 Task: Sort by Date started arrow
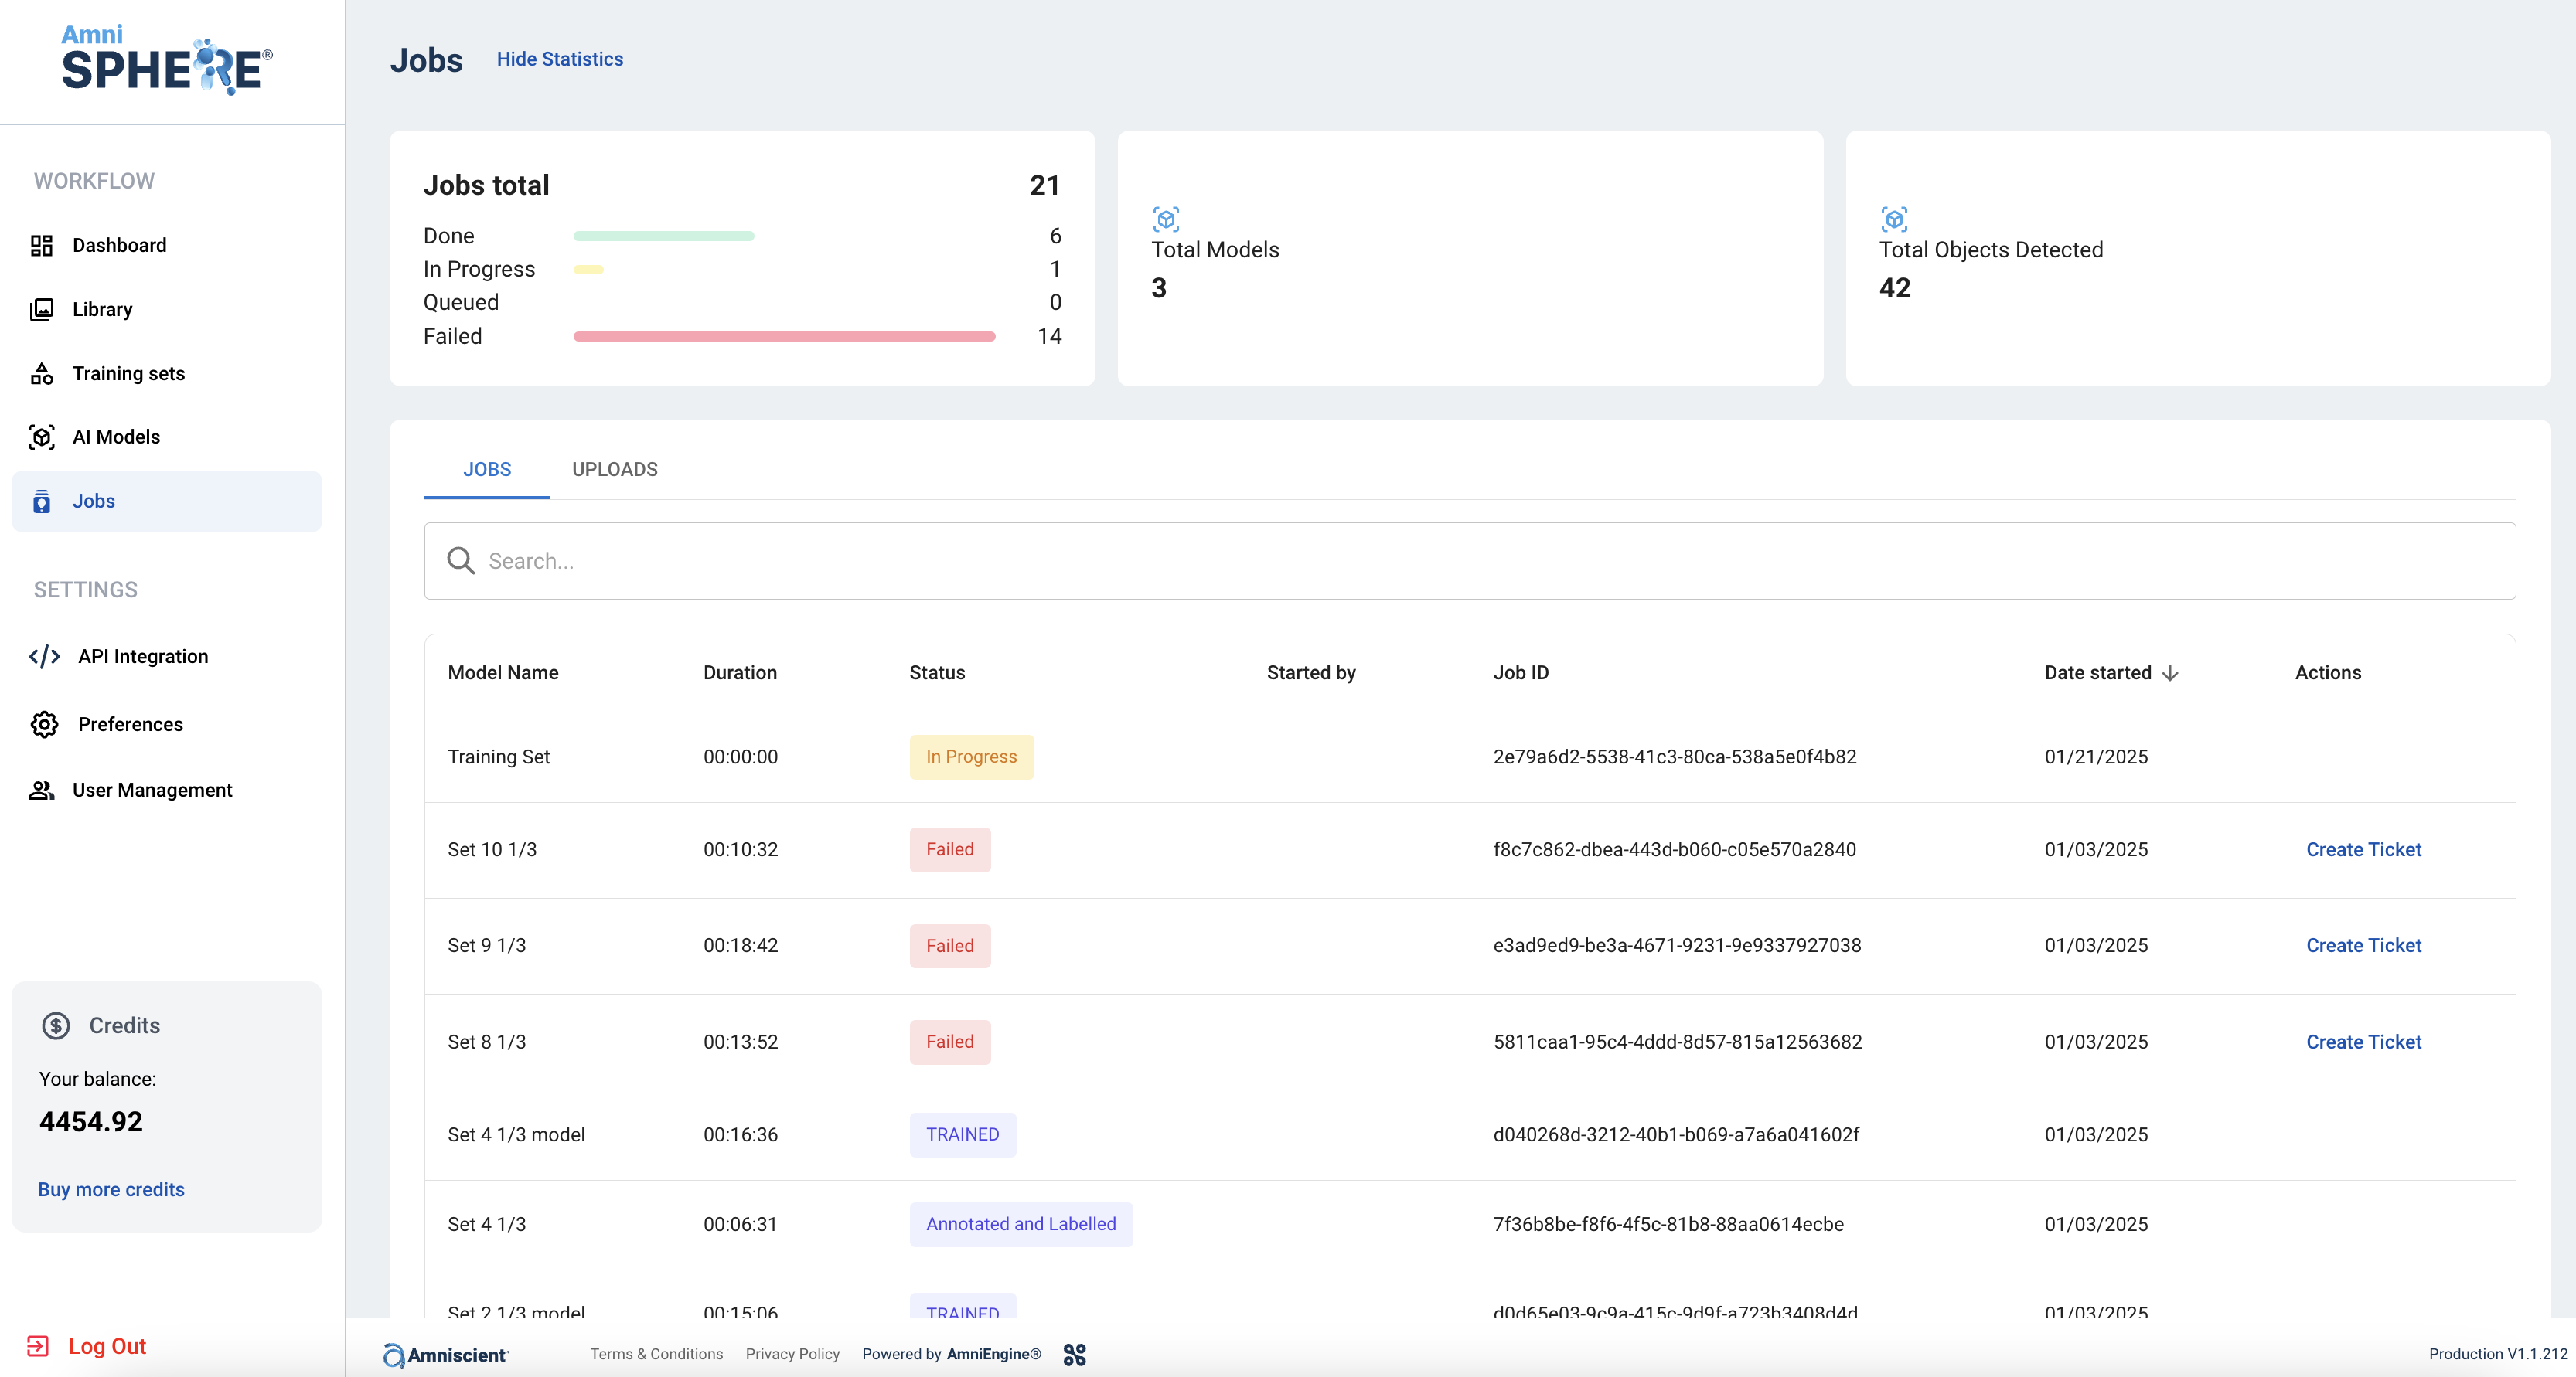tap(2170, 674)
